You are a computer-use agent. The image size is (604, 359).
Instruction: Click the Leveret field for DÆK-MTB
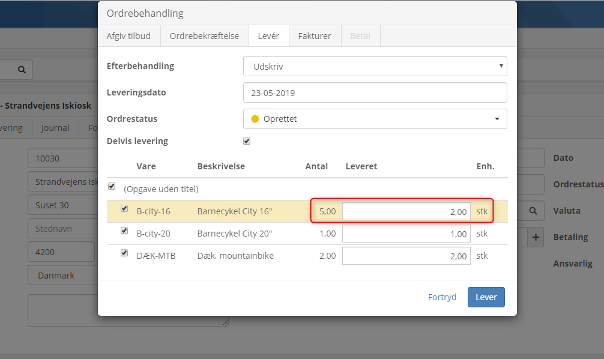click(406, 256)
